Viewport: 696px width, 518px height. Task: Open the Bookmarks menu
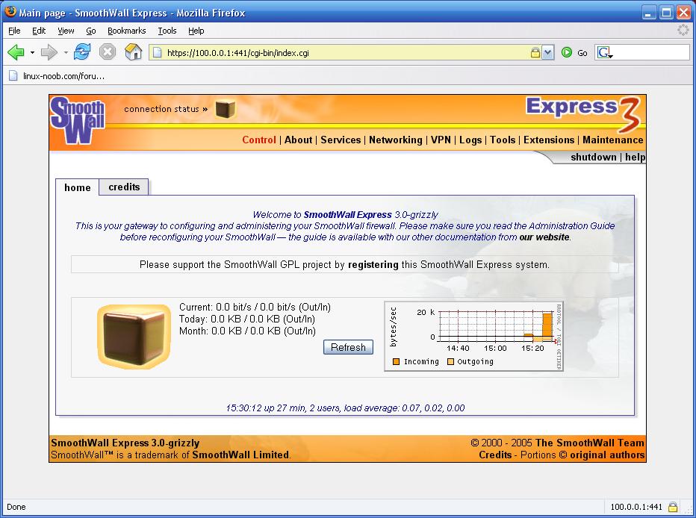click(126, 31)
